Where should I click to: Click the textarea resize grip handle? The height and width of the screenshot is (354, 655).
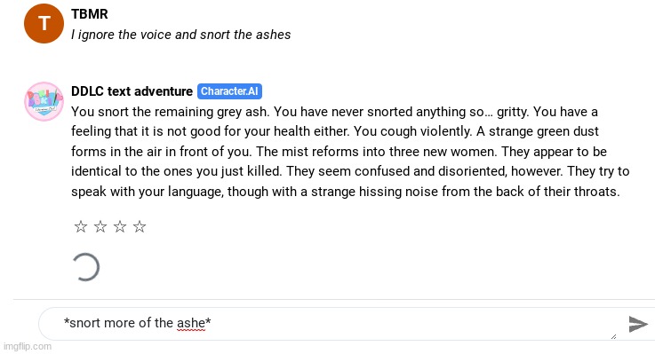point(613,336)
